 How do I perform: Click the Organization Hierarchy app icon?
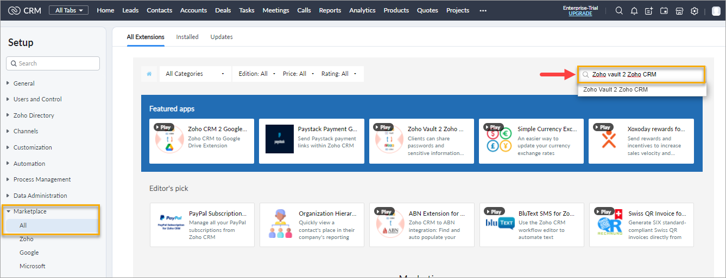coord(281,224)
